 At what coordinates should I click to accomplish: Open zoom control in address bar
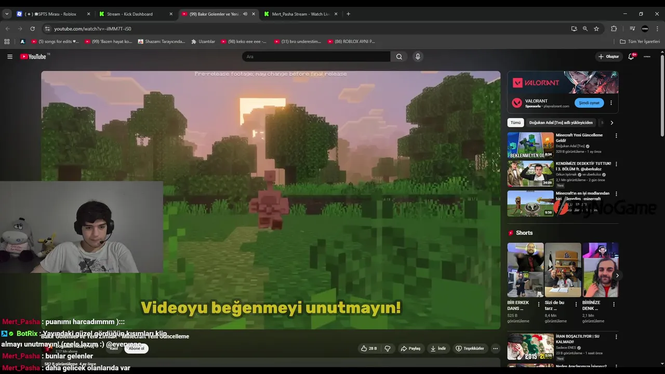click(x=585, y=29)
